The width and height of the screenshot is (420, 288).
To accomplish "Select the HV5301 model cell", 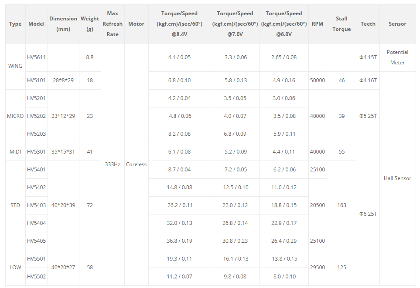I will pyautogui.click(x=36, y=152).
